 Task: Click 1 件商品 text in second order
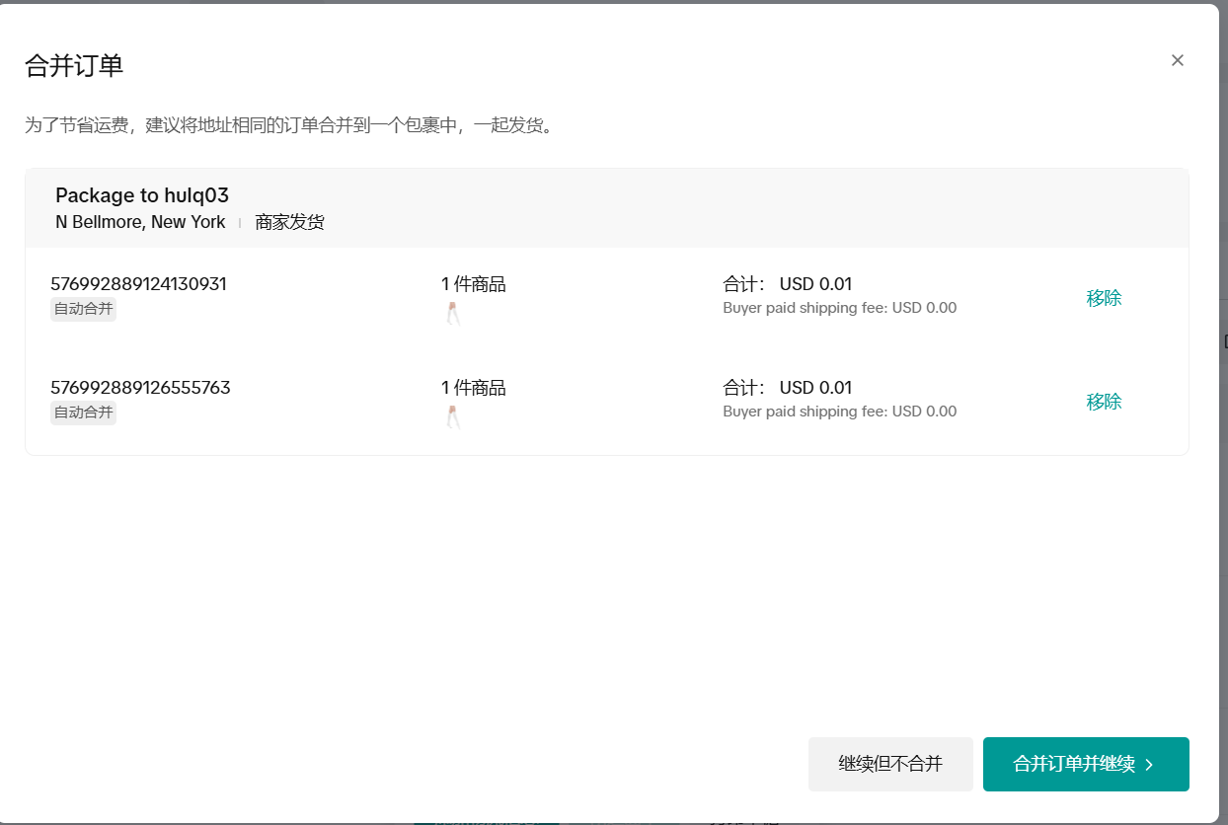pyautogui.click(x=473, y=388)
